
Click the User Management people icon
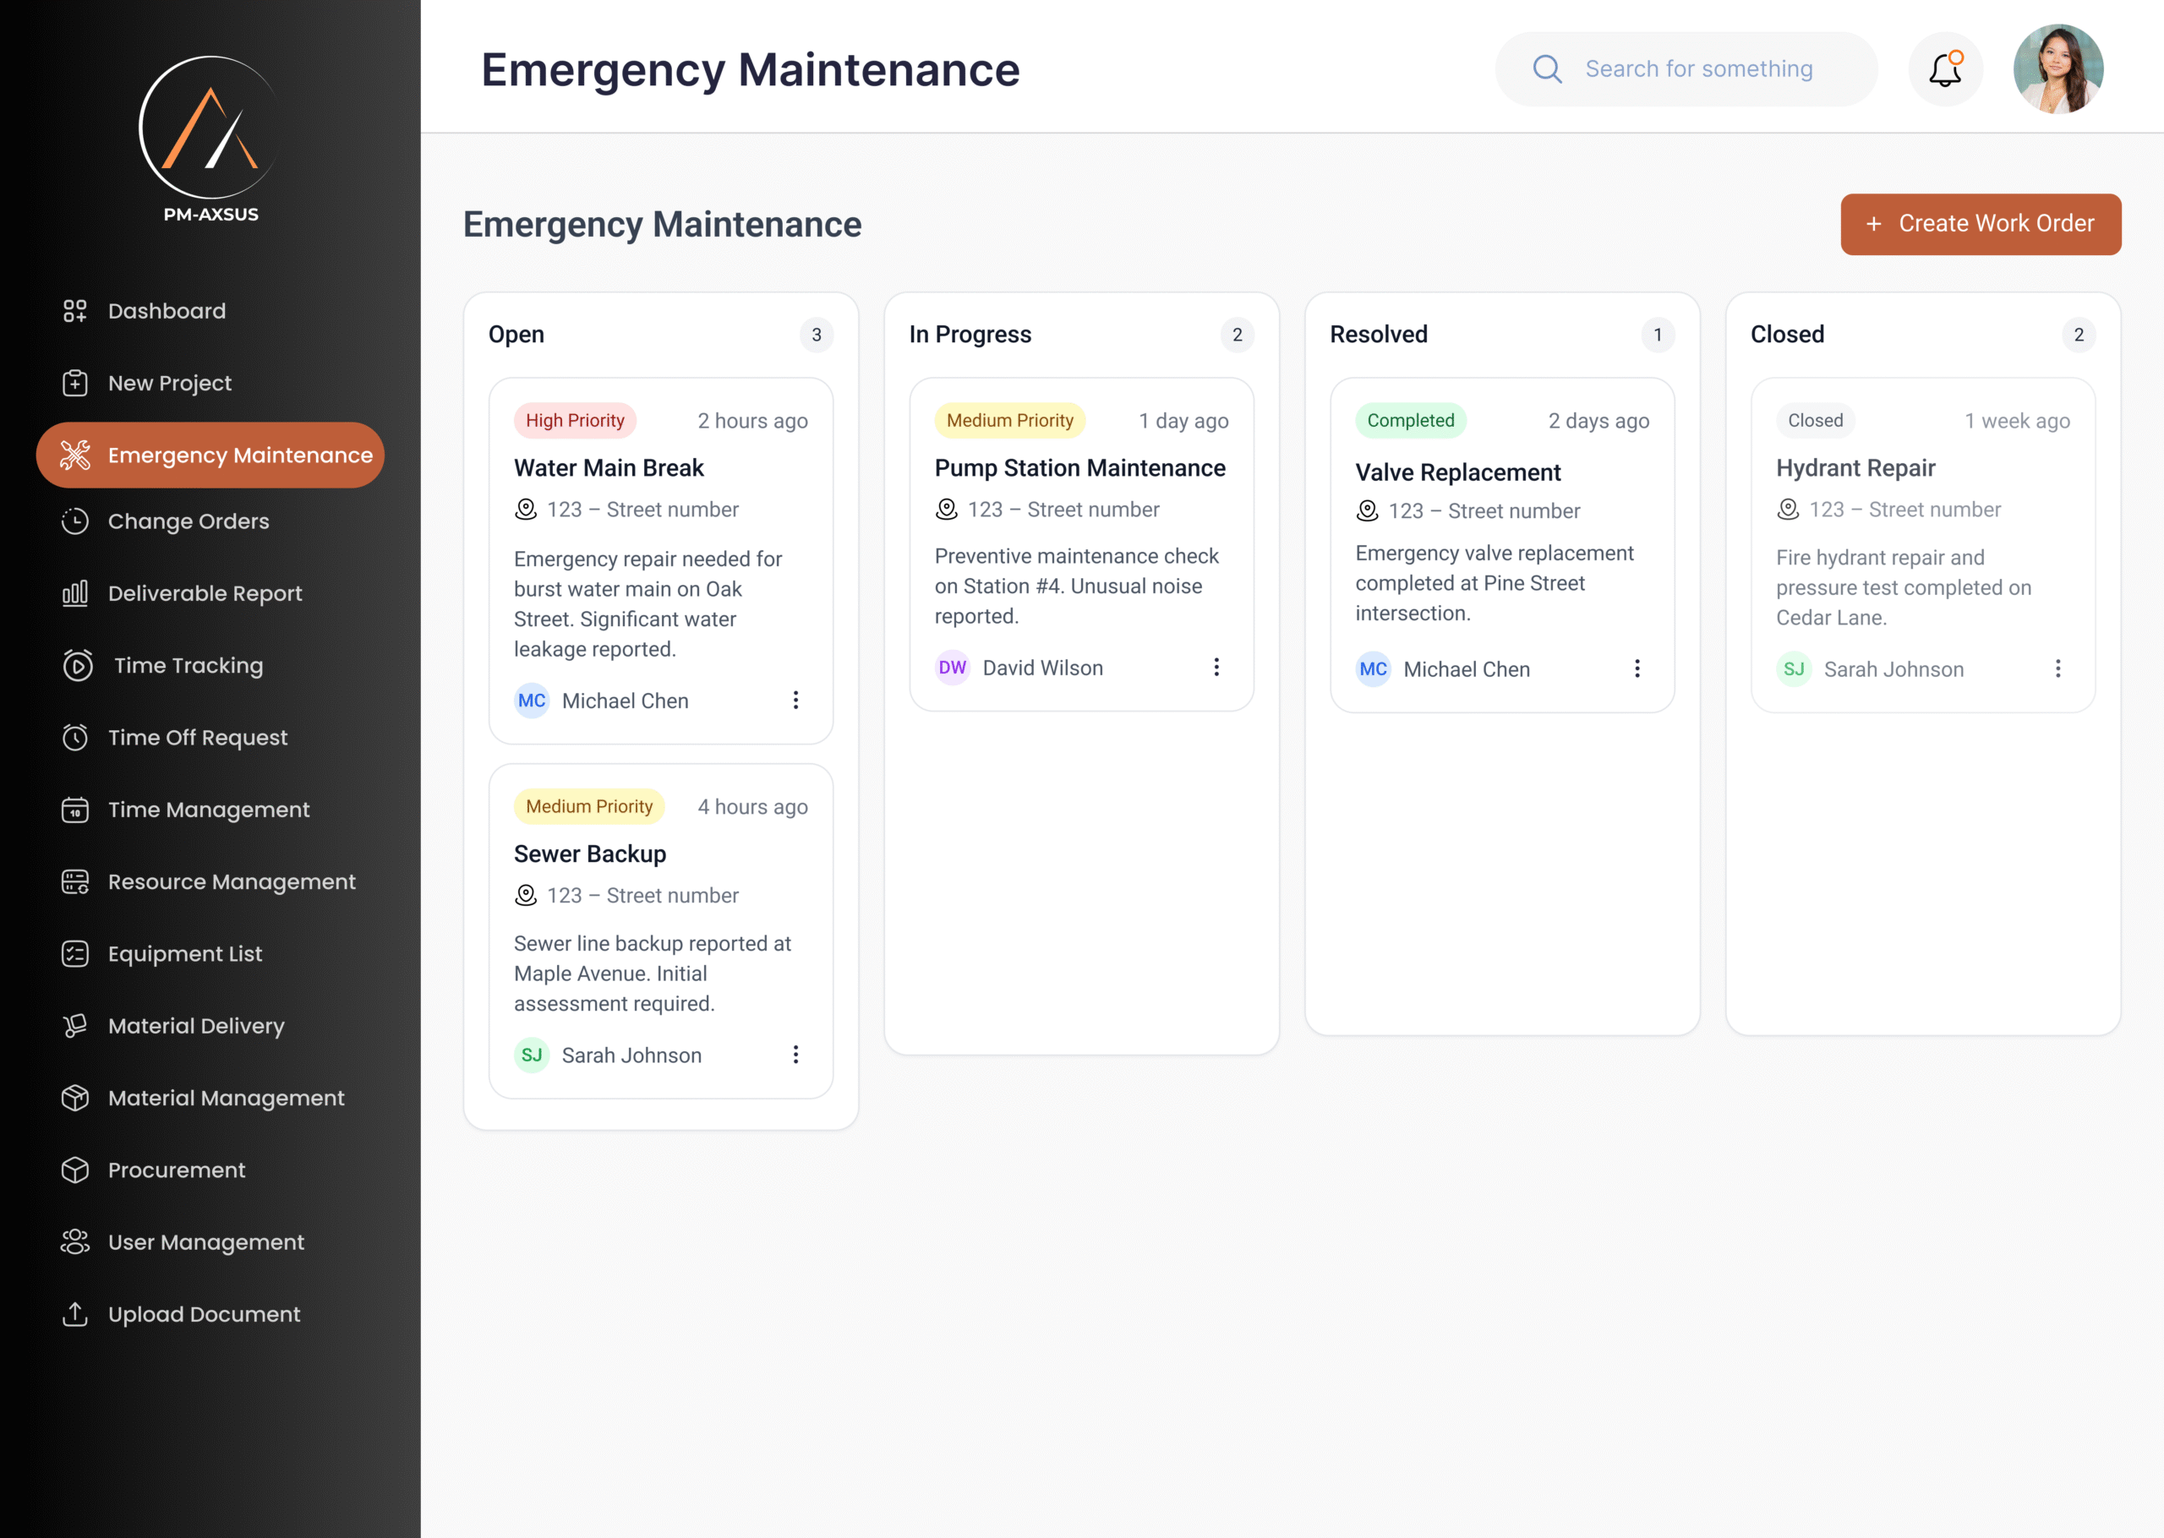(x=75, y=1241)
